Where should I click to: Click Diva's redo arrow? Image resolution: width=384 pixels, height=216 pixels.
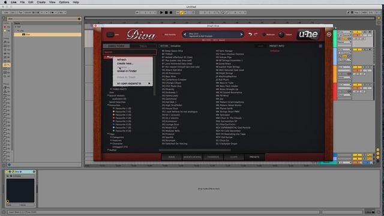pos(256,34)
